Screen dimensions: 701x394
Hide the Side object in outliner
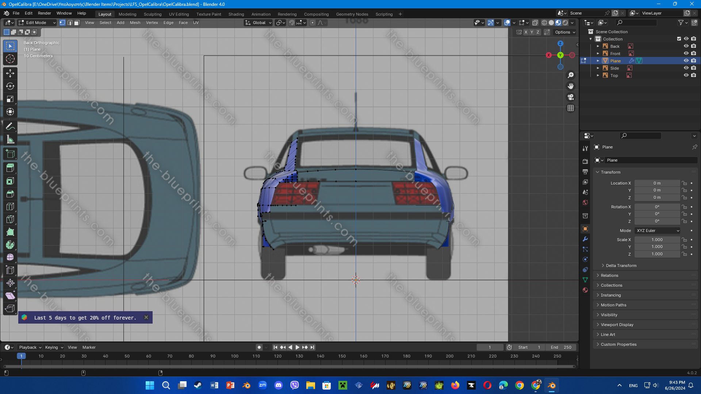coord(686,68)
